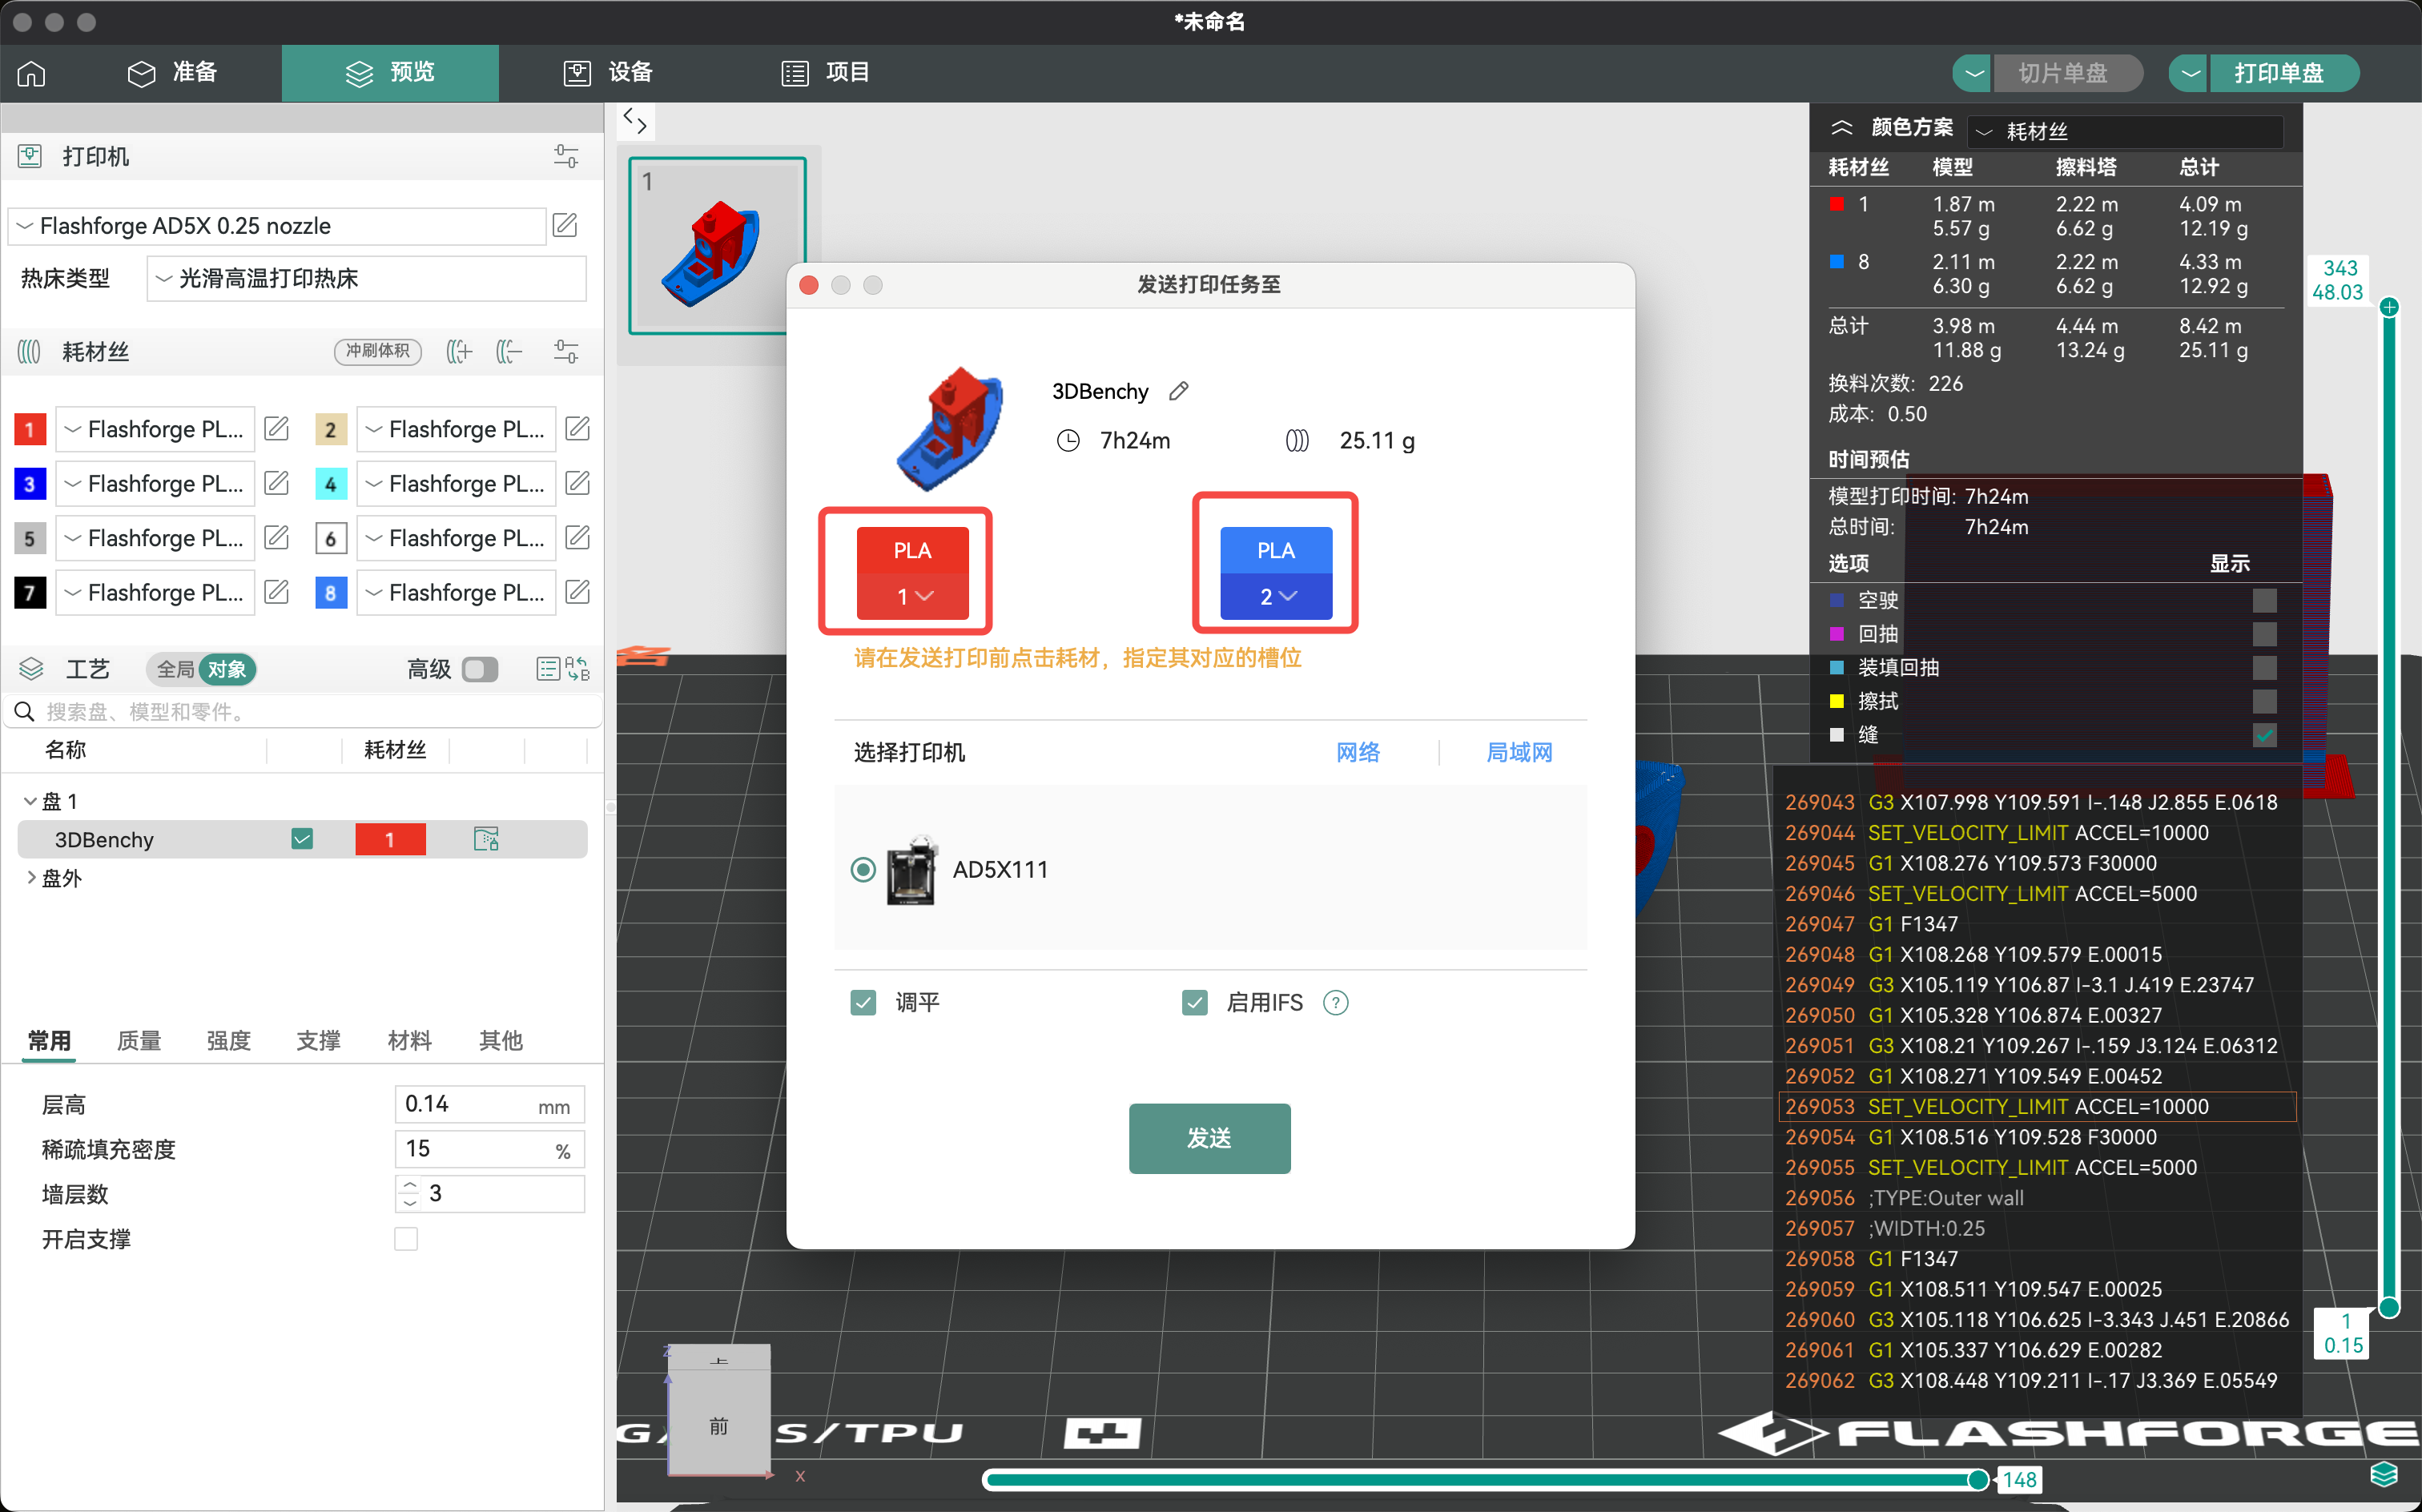
Task: Edit filament 3 preset
Action: tap(277, 483)
